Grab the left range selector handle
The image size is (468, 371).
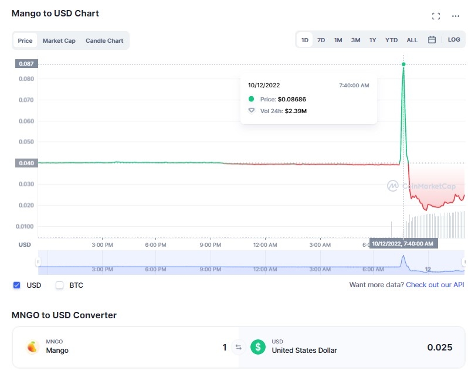38,262
